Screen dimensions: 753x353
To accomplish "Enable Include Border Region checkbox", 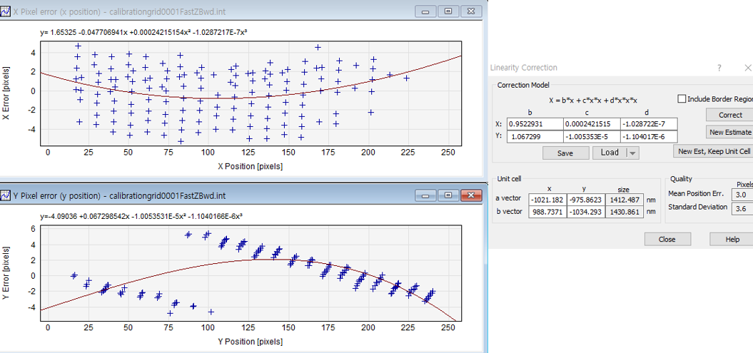I will (x=682, y=99).
